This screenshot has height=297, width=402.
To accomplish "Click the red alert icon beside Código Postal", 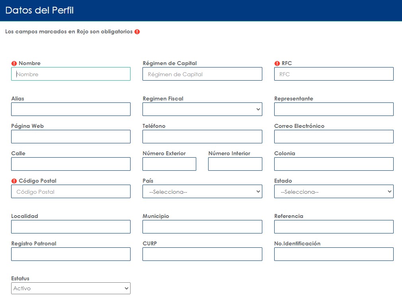I will coord(14,181).
